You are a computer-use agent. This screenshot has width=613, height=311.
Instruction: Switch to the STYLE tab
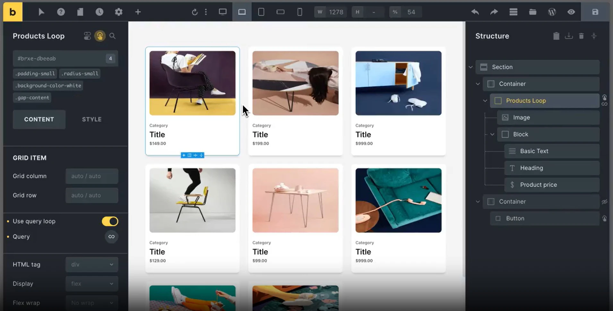tap(92, 119)
